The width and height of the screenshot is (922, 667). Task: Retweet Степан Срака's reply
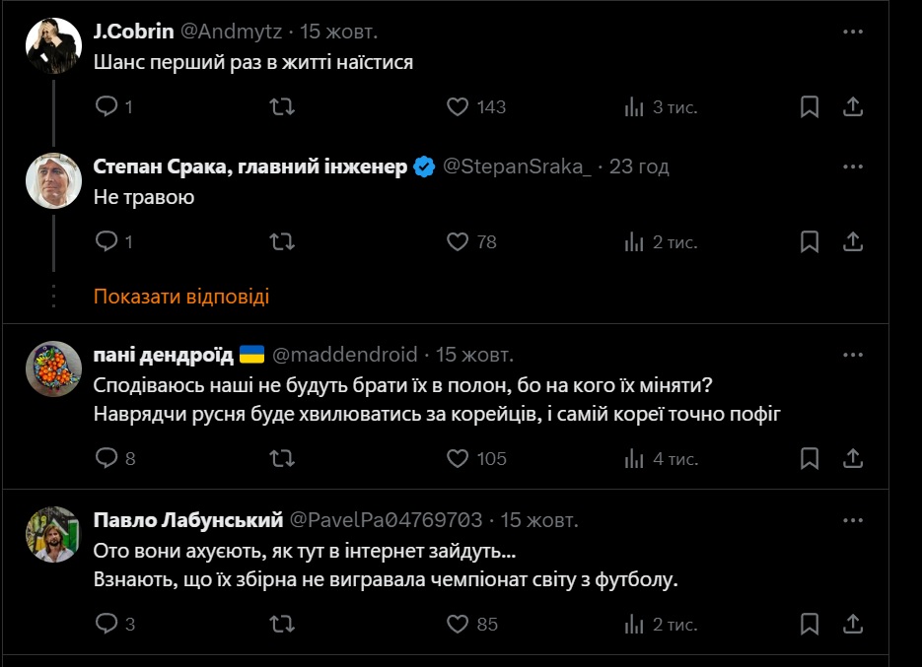pos(282,241)
